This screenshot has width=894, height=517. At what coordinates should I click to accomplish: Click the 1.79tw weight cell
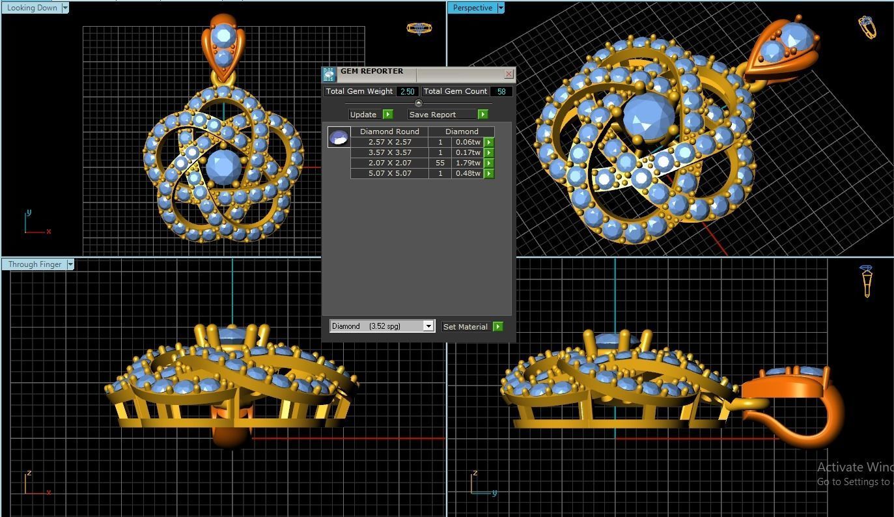468,163
